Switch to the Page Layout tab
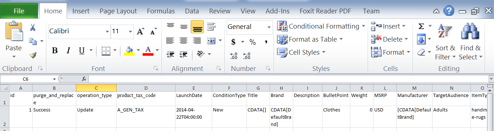The width and height of the screenshot is (494, 131). point(118,11)
